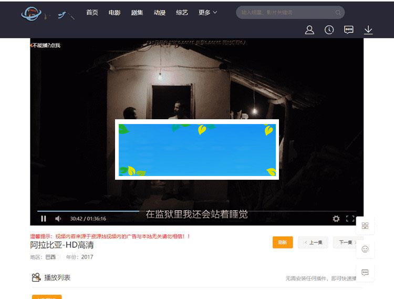Click the smiley face sidebar icon
Image resolution: width=394 pixels, height=299 pixels.
365,249
